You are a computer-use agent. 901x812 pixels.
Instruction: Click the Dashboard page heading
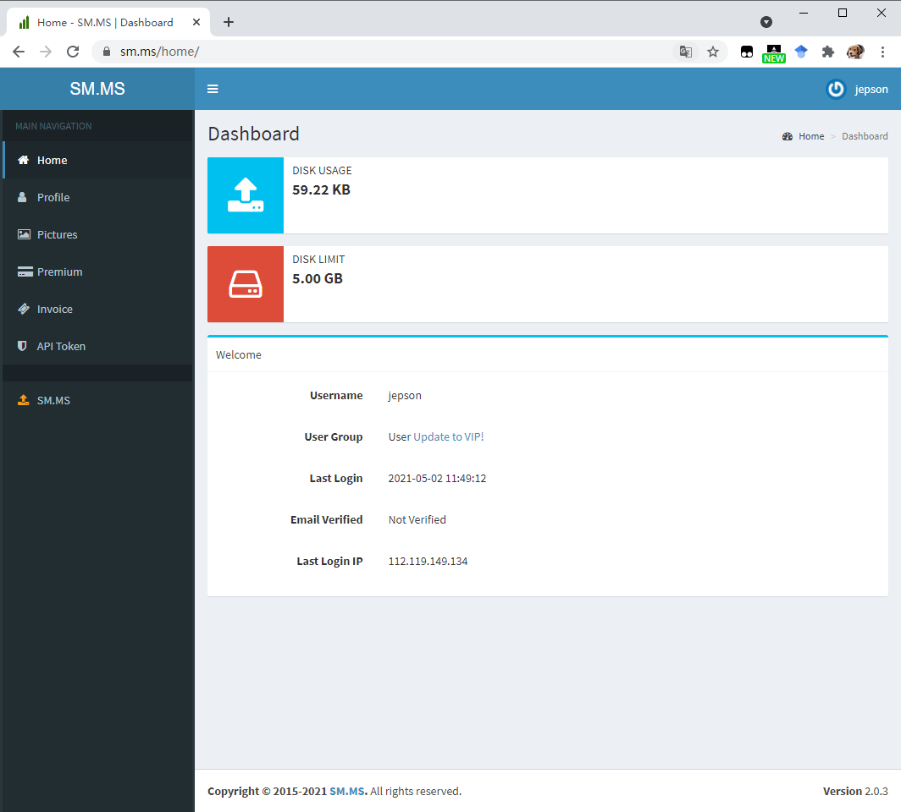[253, 134]
